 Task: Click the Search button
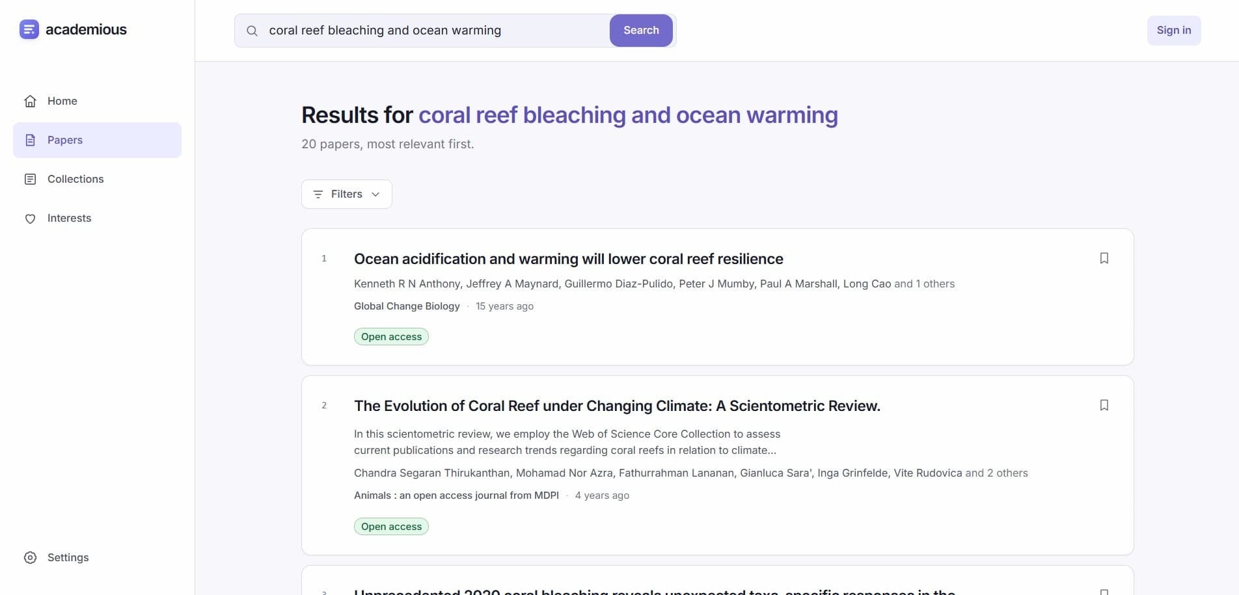(641, 31)
